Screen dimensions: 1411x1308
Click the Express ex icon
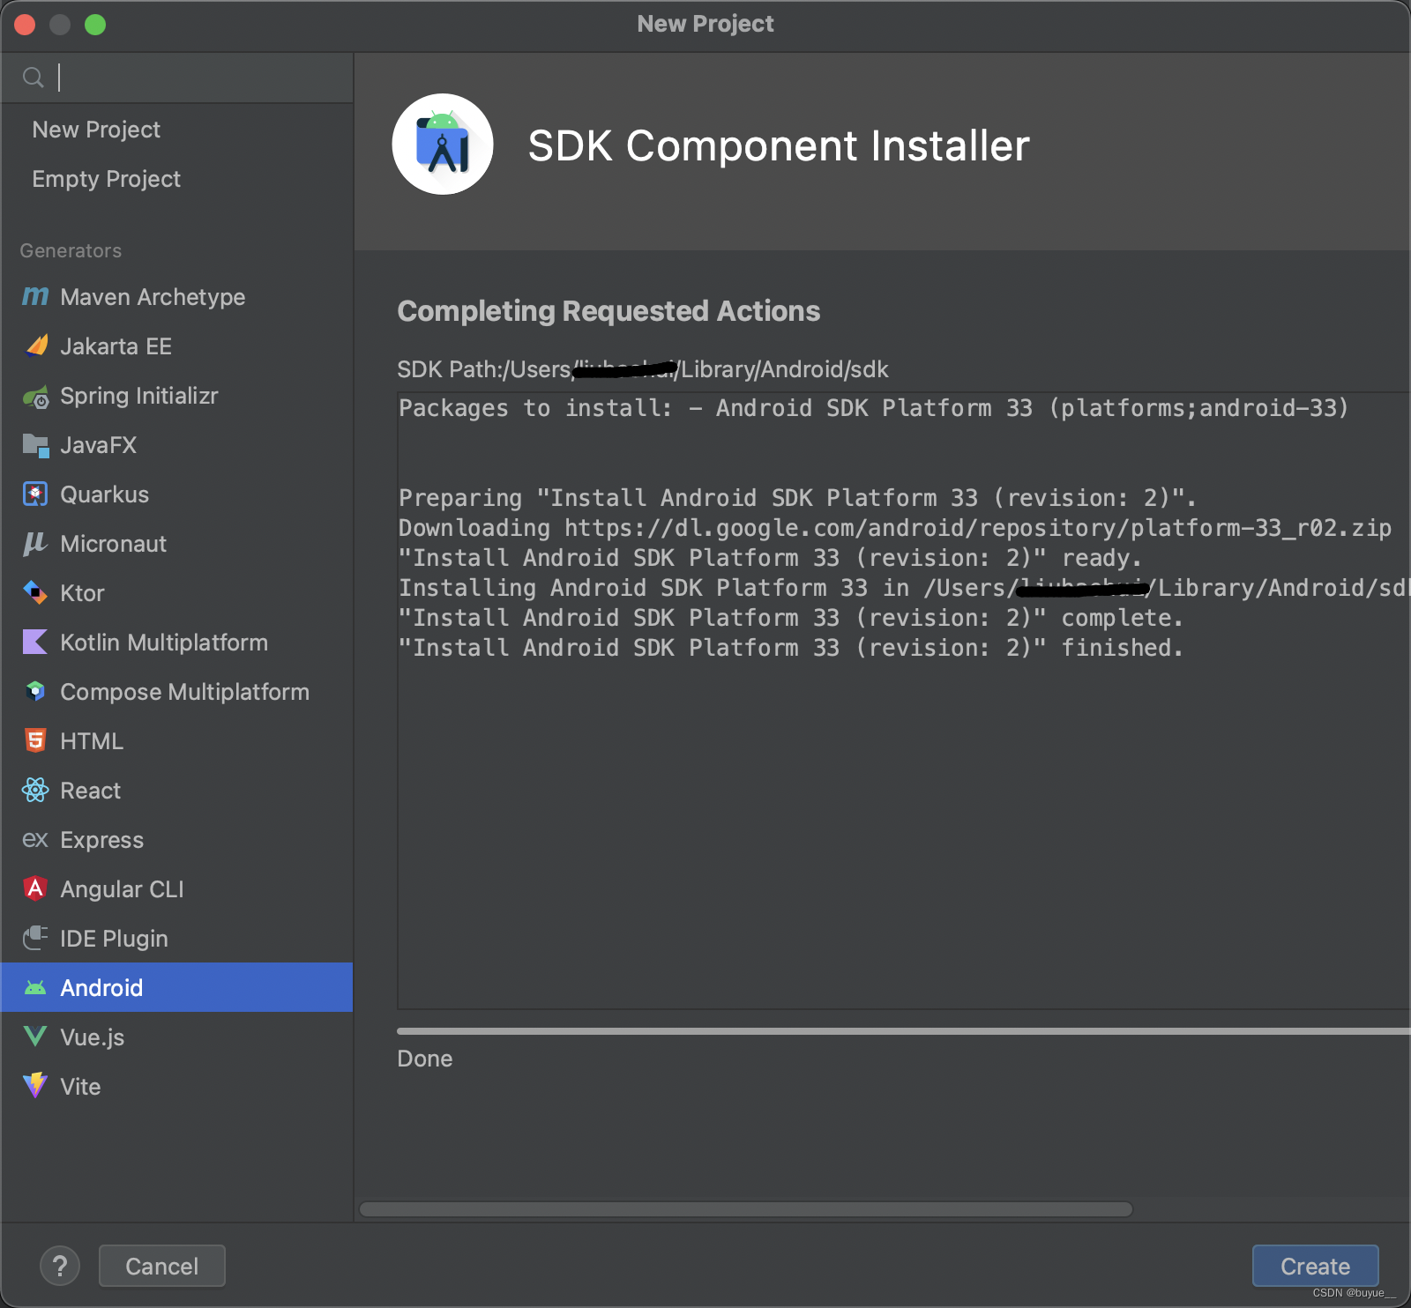[35, 840]
